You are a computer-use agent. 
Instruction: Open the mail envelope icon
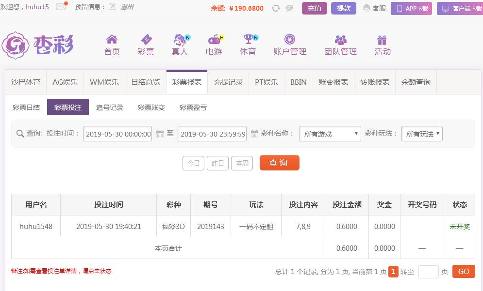pyautogui.click(x=61, y=6)
